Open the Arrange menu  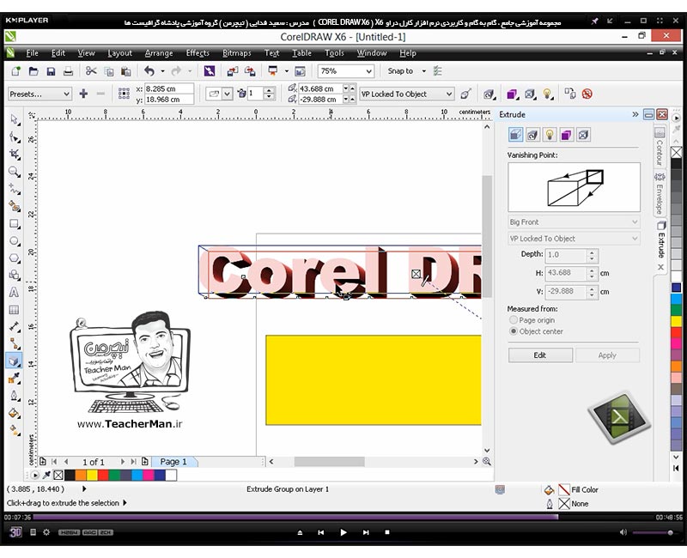coord(159,53)
